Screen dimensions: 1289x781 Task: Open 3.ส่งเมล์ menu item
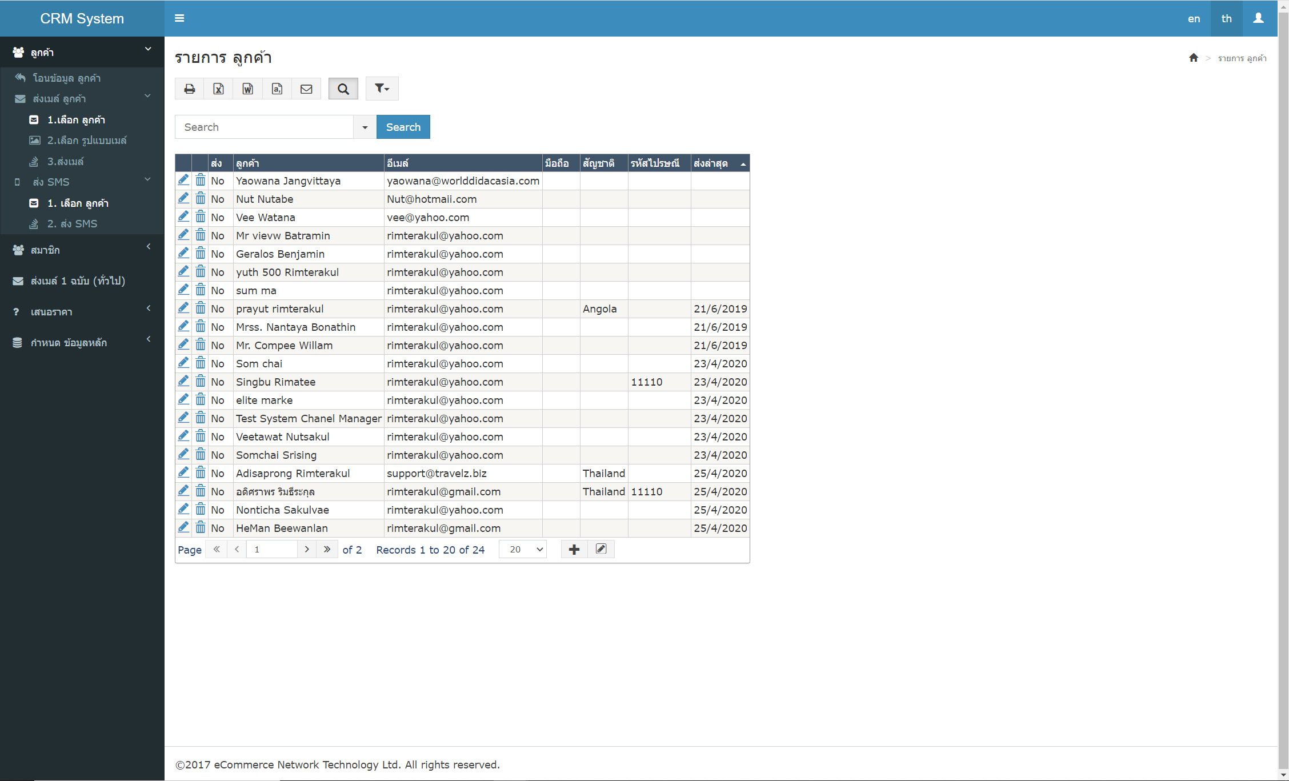82,161
